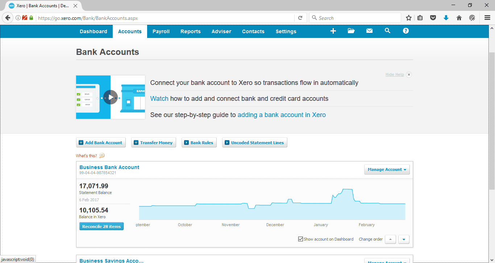Click the green padlock security icon
495x263 pixels.
[x=31, y=18]
